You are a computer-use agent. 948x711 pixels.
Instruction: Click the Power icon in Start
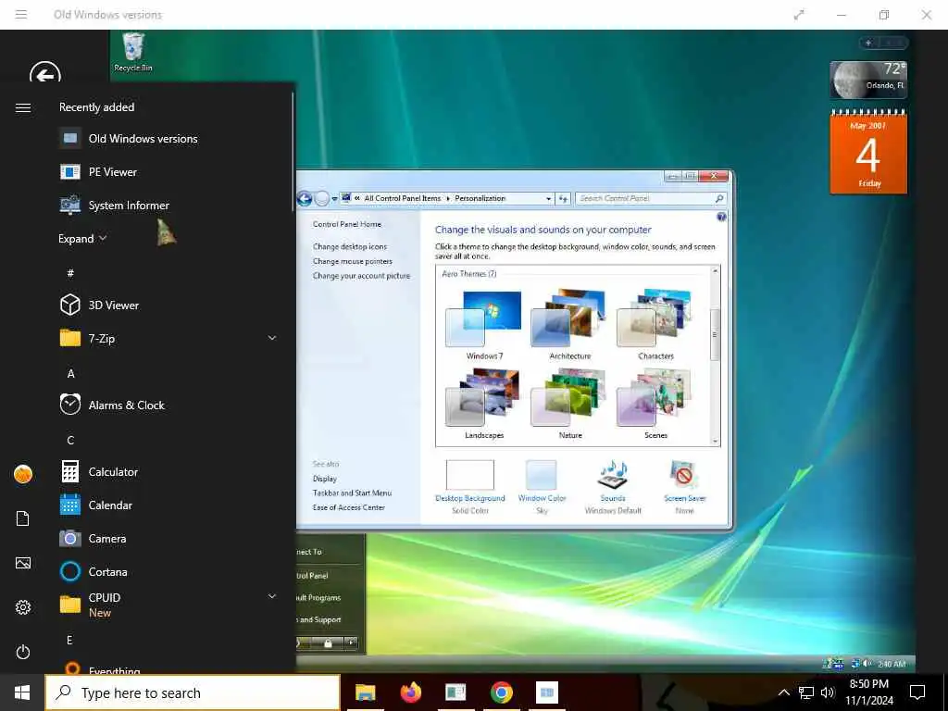(x=23, y=652)
